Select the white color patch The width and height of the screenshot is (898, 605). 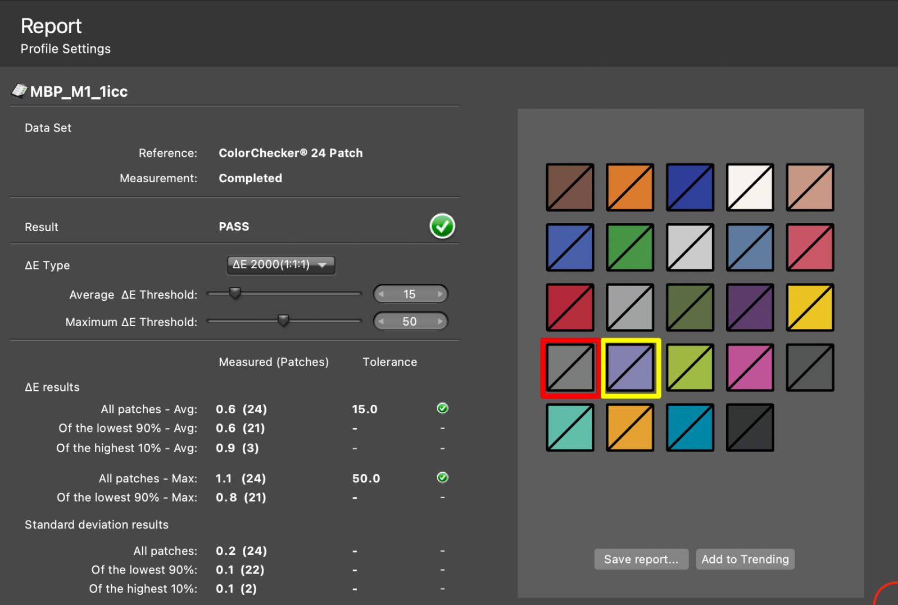pyautogui.click(x=750, y=187)
